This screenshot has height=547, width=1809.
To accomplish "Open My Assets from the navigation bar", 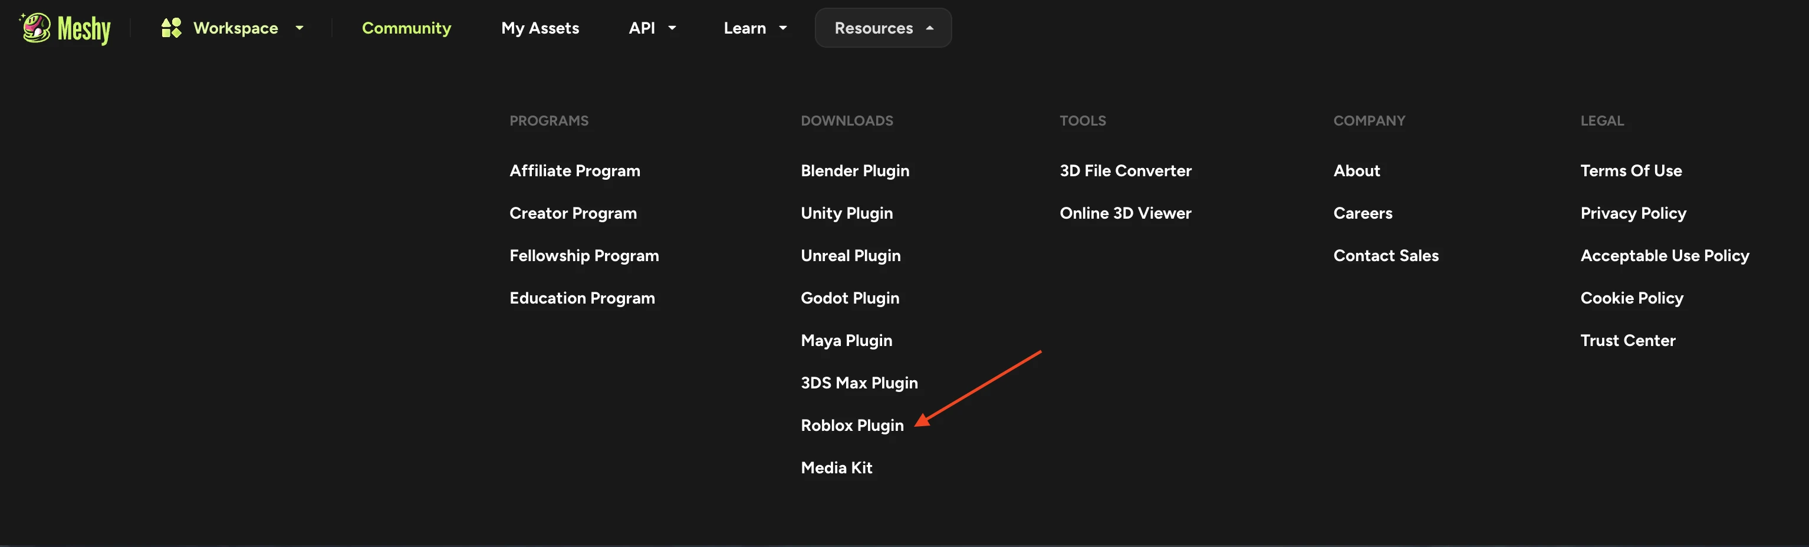I will tap(540, 28).
